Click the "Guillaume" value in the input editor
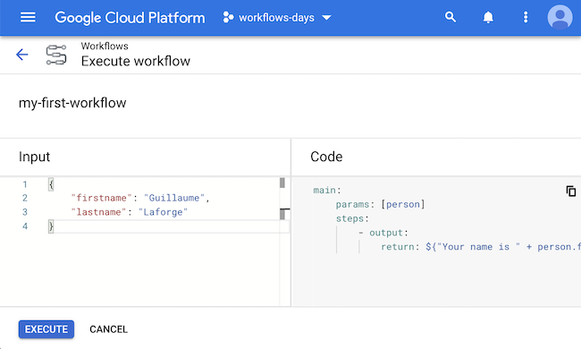This screenshot has height=349, width=581. pyautogui.click(x=174, y=198)
